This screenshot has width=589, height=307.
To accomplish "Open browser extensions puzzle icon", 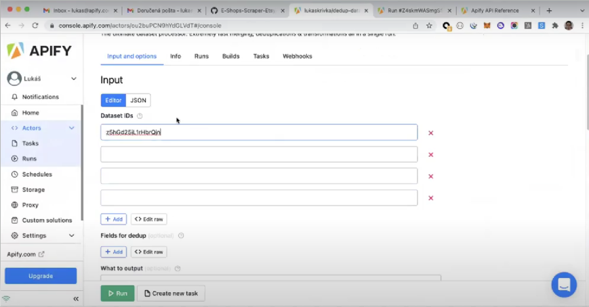I will point(555,26).
